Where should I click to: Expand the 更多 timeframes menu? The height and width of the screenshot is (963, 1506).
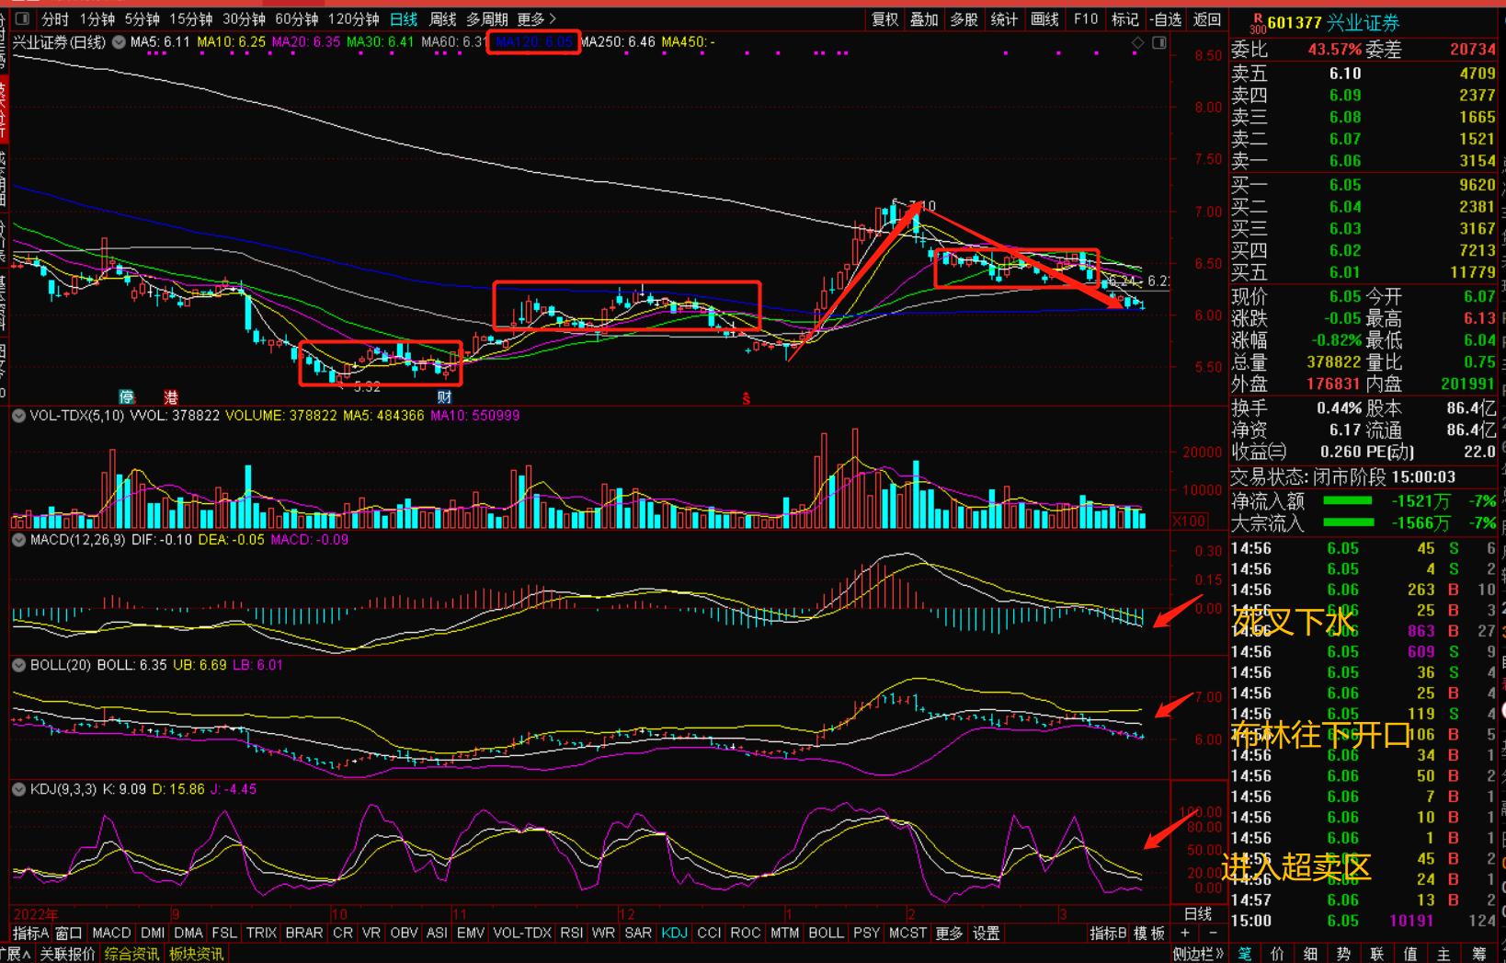[536, 19]
